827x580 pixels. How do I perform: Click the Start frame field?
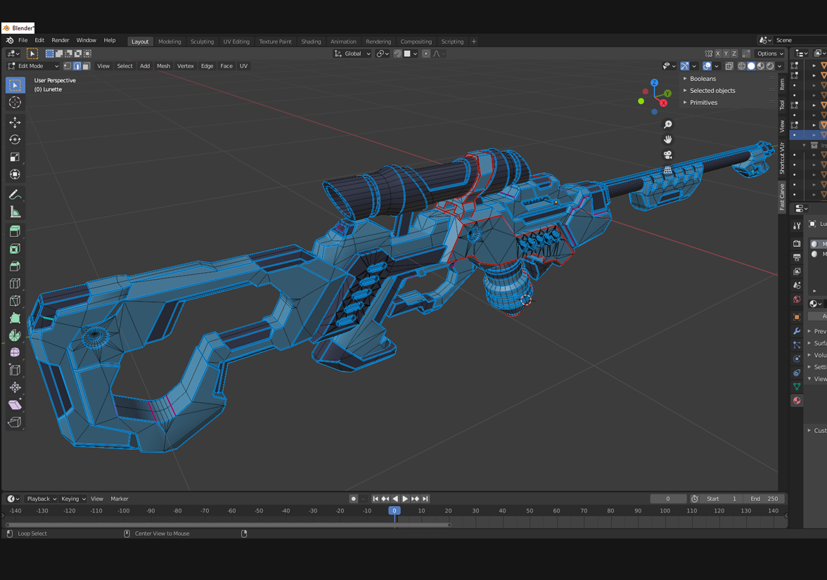pyautogui.click(x=721, y=498)
